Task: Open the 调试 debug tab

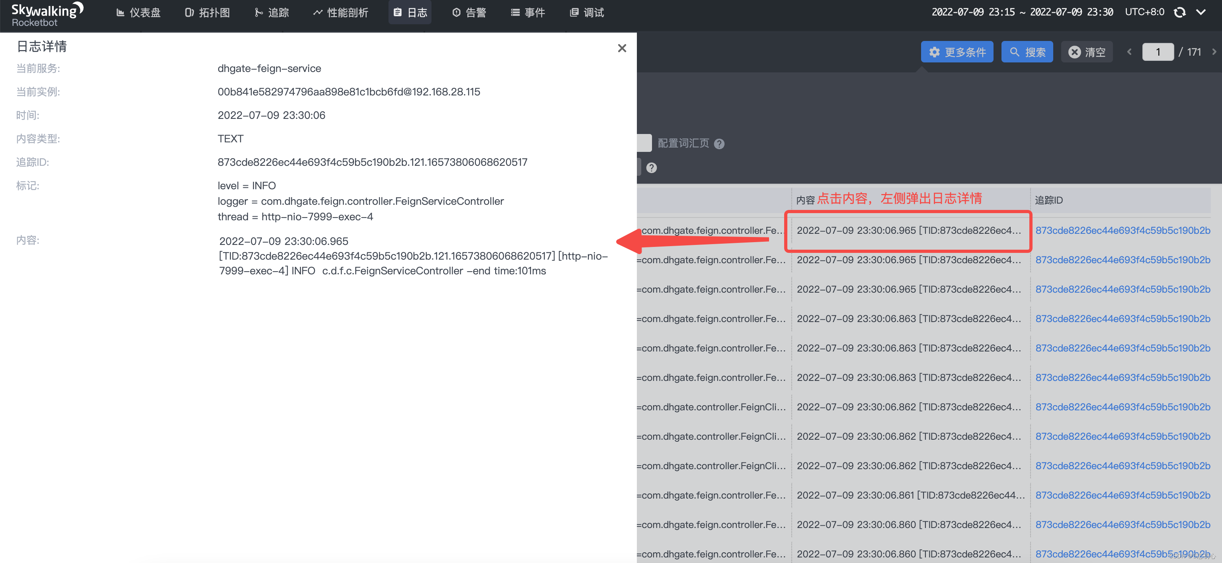Action: click(x=587, y=13)
